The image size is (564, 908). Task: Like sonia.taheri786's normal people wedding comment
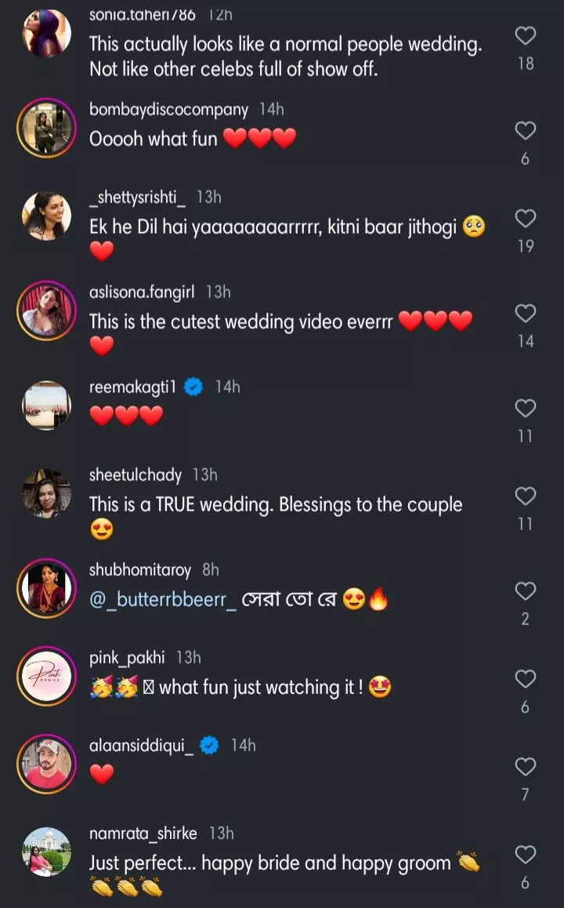click(526, 35)
